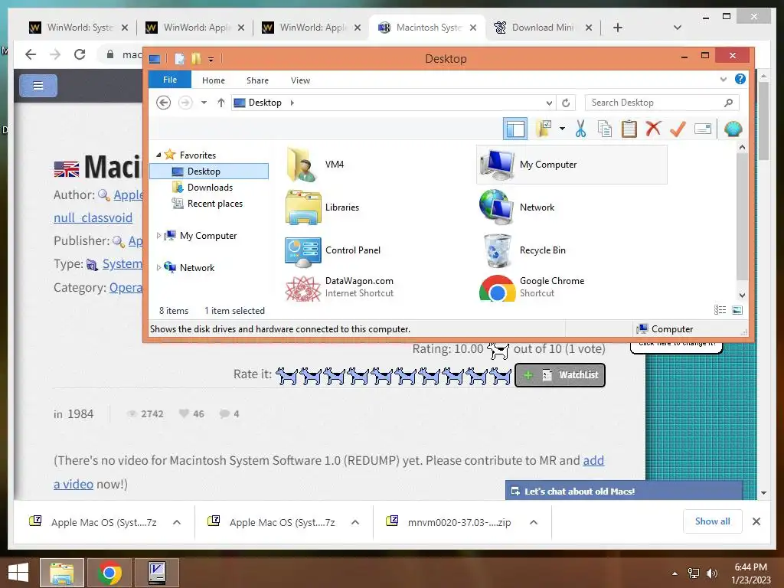Open the folder options dropdown arrow
Screen dimensions: 784x588
(562, 129)
